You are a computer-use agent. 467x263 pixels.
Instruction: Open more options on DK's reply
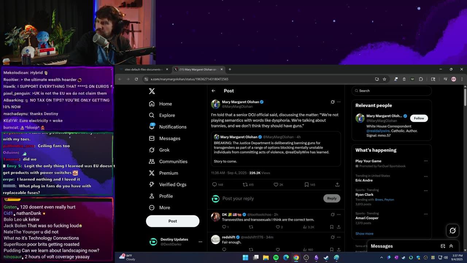pyautogui.click(x=339, y=214)
